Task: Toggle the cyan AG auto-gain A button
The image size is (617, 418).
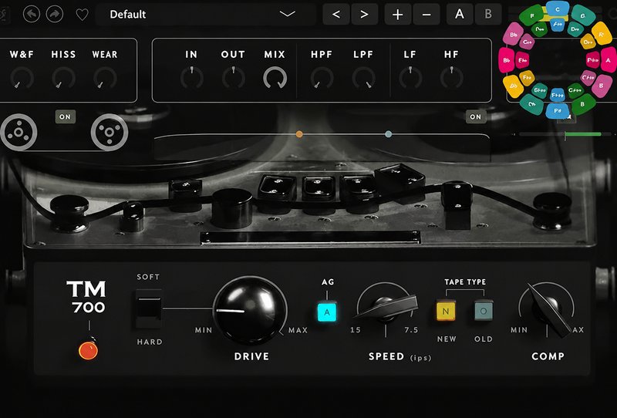Action: (327, 312)
